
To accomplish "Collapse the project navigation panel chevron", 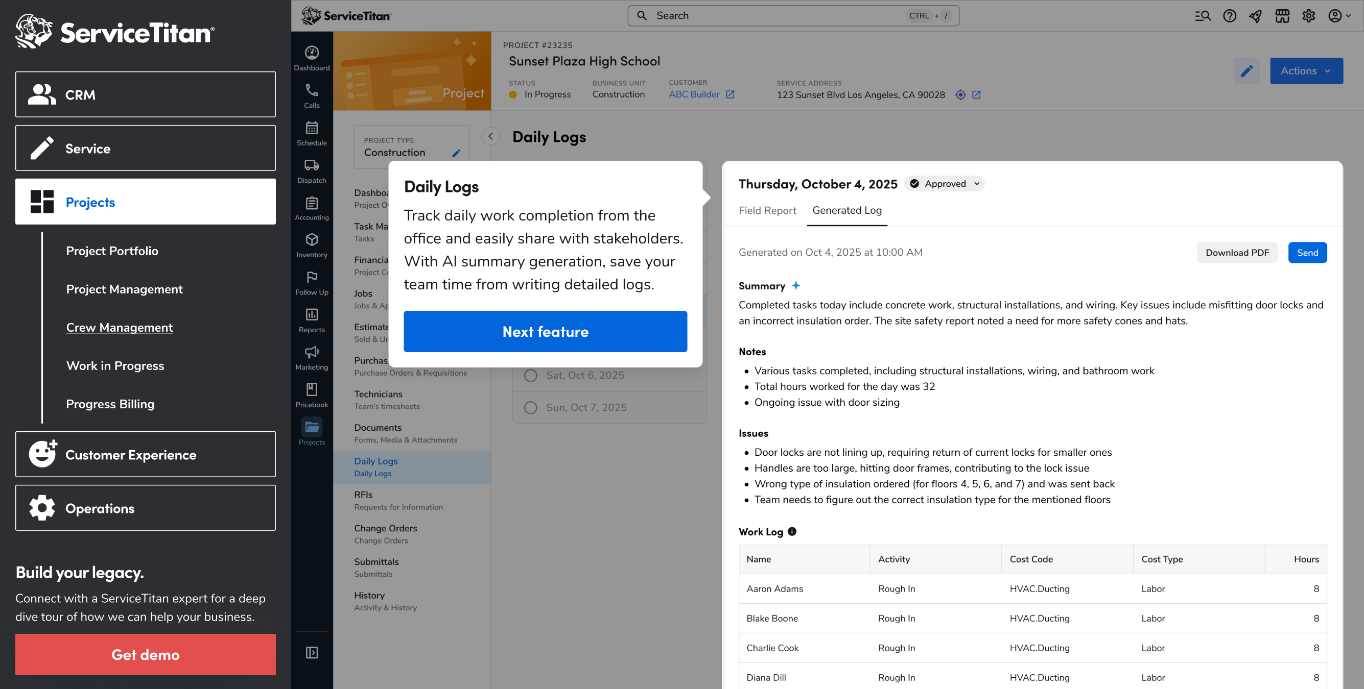I will pos(490,137).
